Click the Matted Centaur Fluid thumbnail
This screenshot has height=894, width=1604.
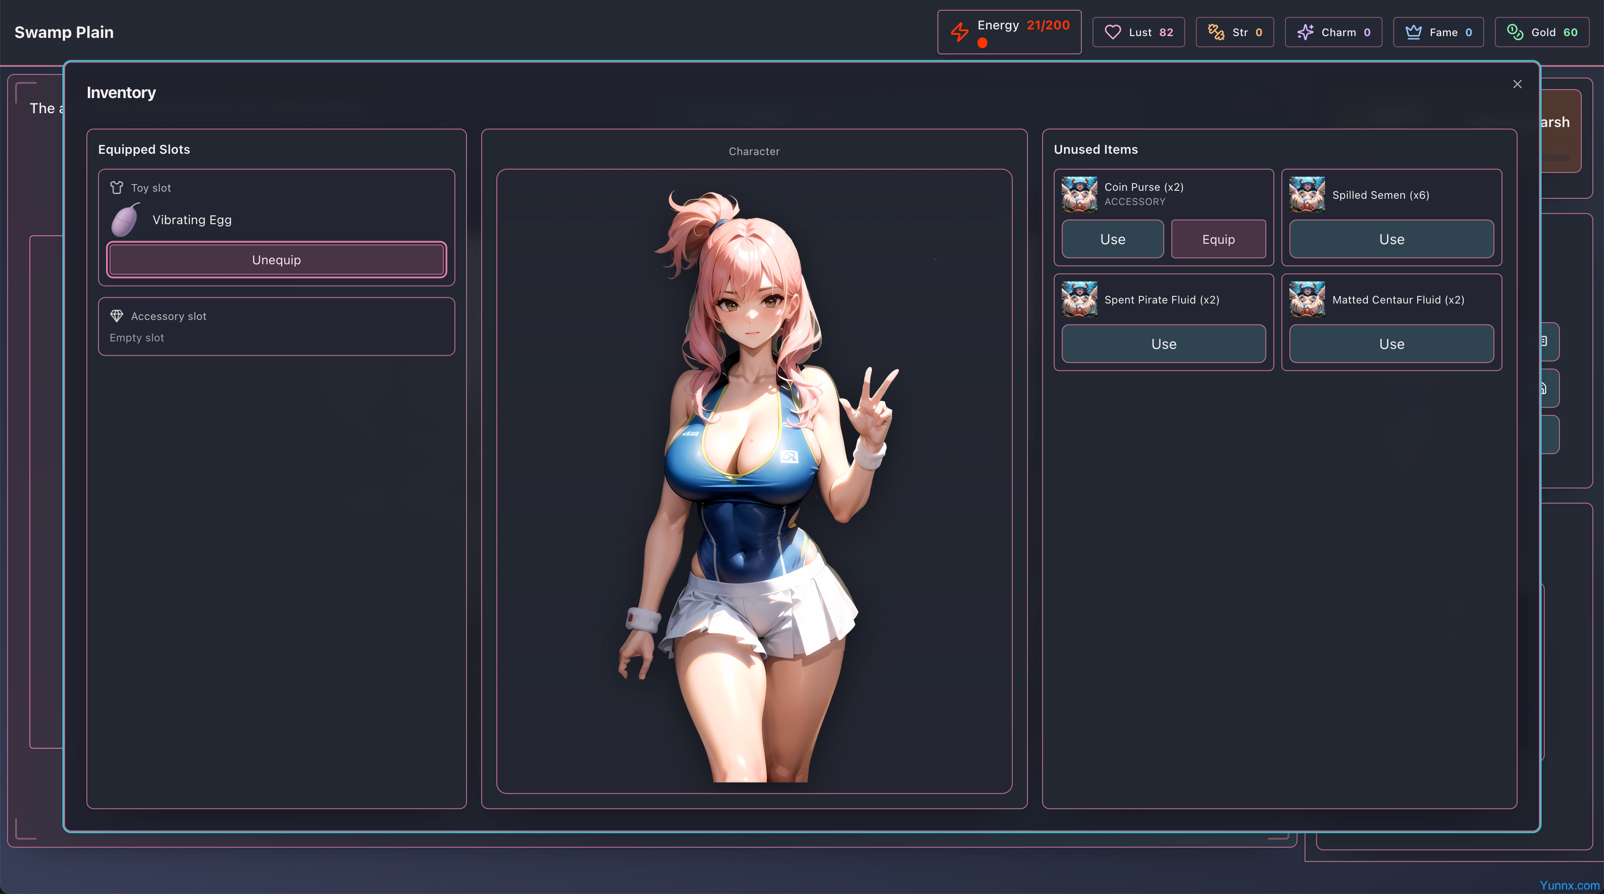pos(1307,299)
